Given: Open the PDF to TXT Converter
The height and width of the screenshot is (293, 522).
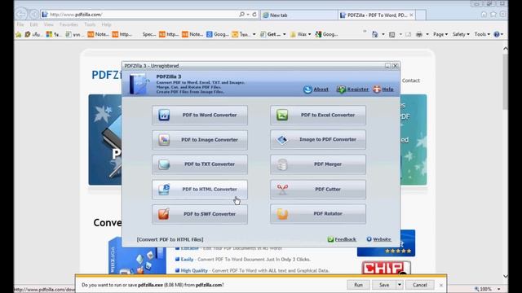Looking at the screenshot, I should click(x=200, y=164).
